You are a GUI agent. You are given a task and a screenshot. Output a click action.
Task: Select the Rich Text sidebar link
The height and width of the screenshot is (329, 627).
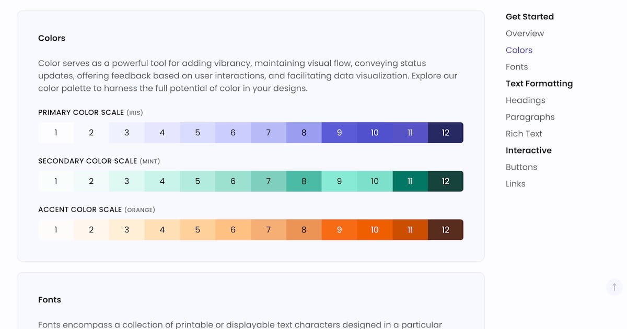(524, 134)
